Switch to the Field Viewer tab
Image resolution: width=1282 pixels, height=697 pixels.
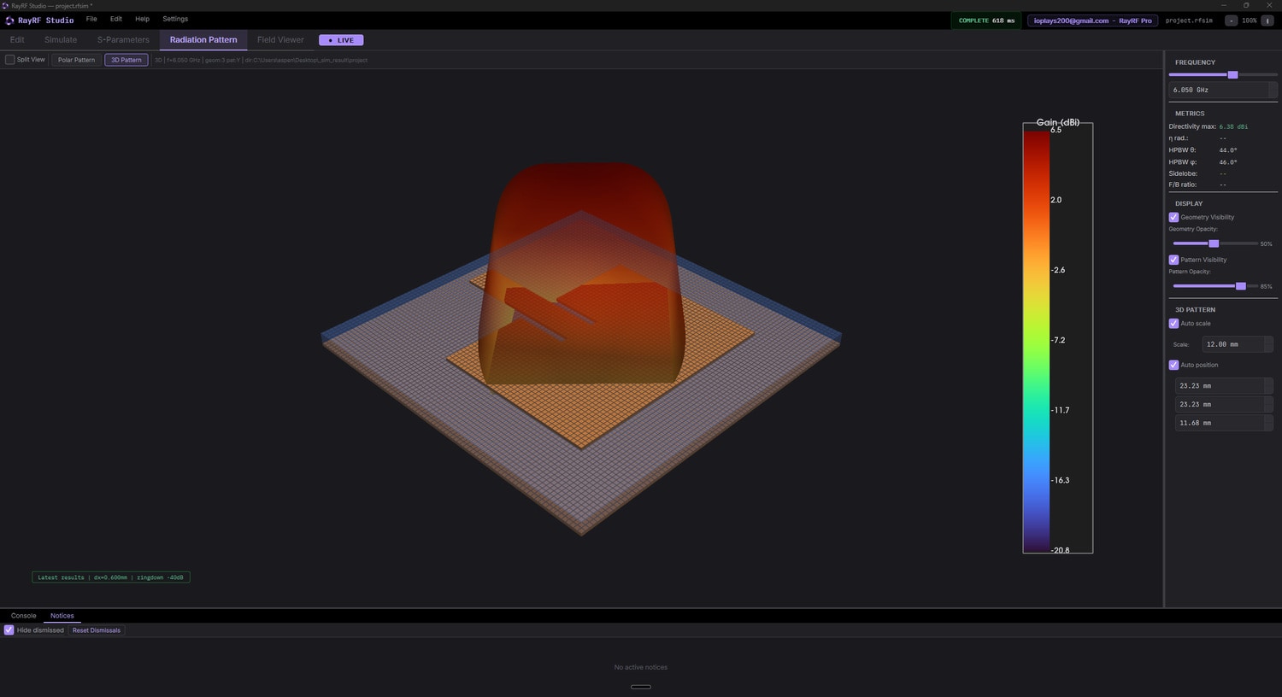280,40
